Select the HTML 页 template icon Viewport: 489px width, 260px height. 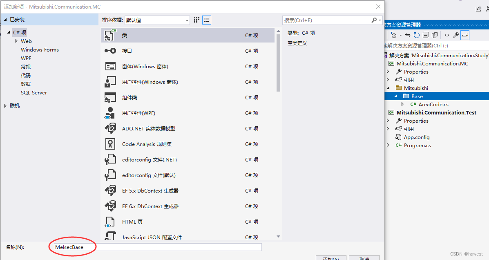point(110,222)
